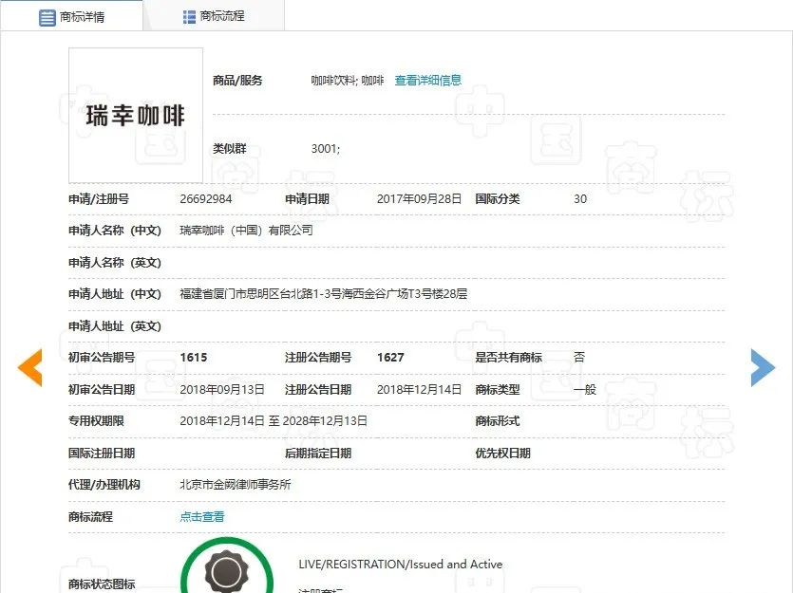Click the 商品/服务 field label

coord(237,81)
